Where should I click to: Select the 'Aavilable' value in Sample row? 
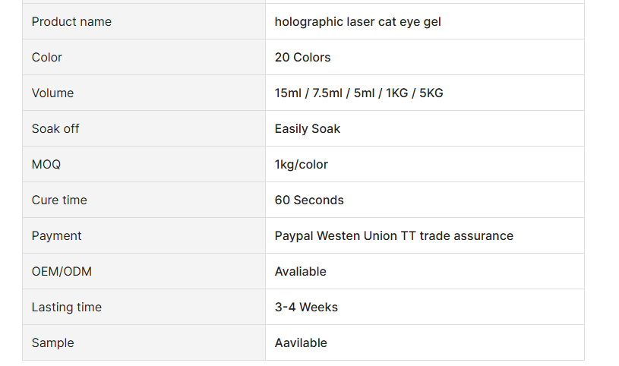(x=301, y=342)
